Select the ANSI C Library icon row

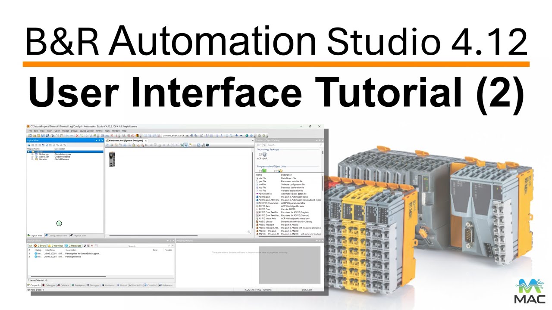point(289,222)
